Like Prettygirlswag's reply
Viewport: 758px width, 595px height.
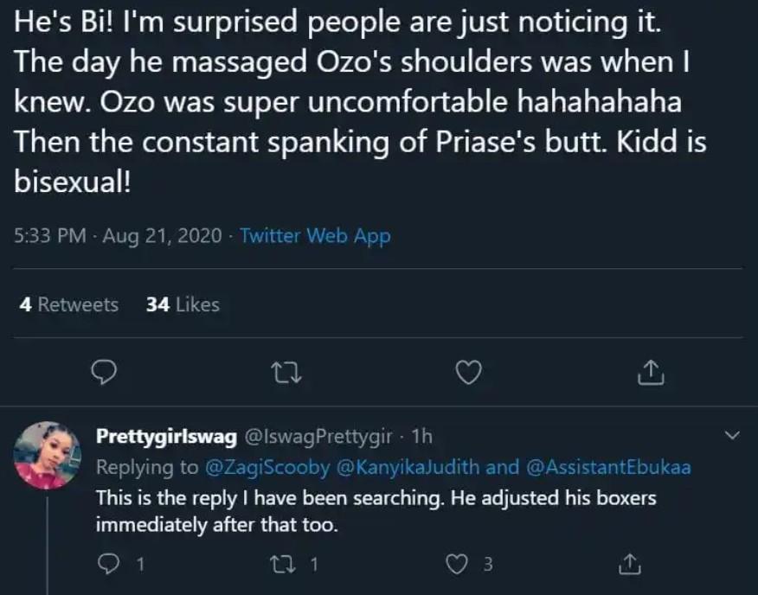pyautogui.click(x=457, y=565)
